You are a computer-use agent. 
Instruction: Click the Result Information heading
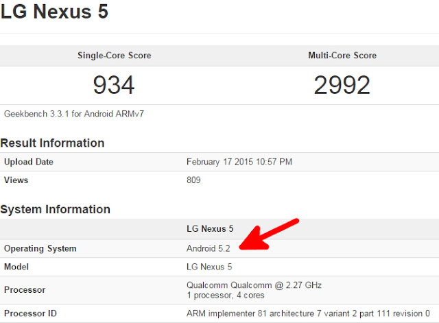pyautogui.click(x=52, y=143)
